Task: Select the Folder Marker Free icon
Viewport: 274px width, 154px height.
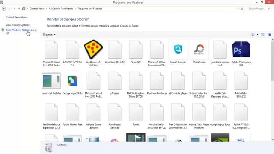Action: [x=72, y=112]
